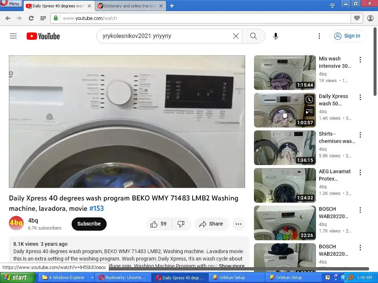Open AEG Lavamat Protex video thumbnail

285,185
